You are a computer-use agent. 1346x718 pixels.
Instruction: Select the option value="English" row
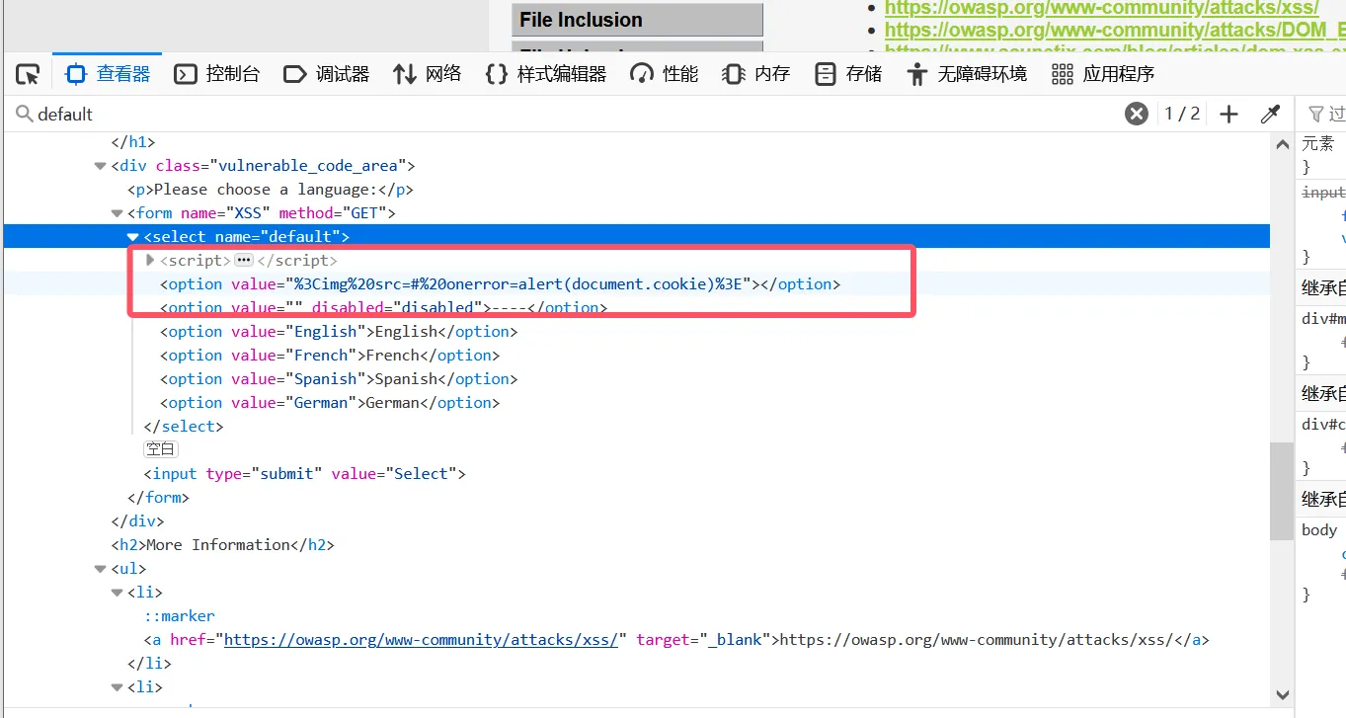637,332
